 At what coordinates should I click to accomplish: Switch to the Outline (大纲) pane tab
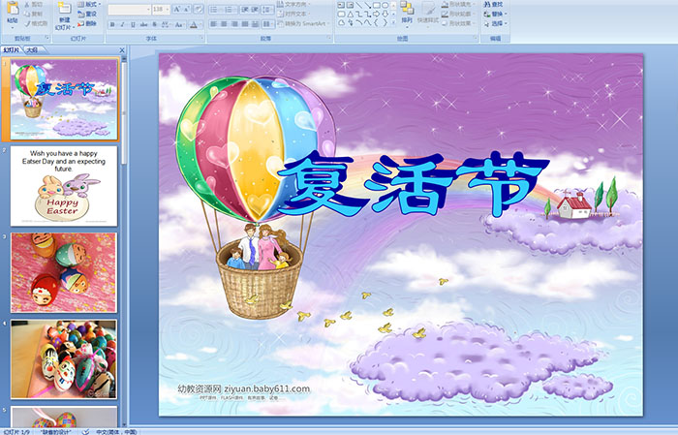click(x=32, y=50)
